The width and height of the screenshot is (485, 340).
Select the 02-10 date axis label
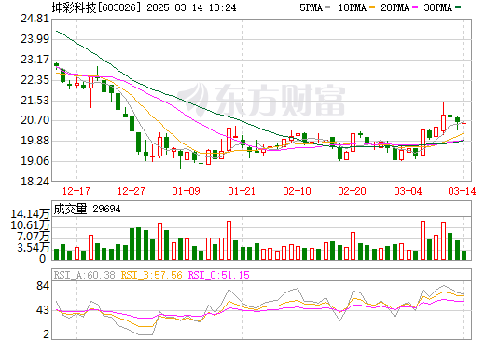[x=297, y=191]
